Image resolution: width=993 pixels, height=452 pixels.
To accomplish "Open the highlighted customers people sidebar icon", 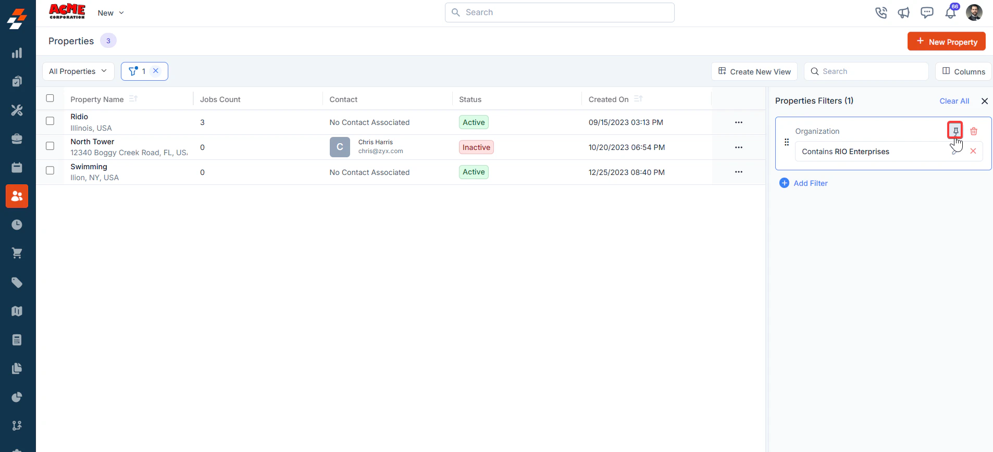I will pyautogui.click(x=17, y=196).
